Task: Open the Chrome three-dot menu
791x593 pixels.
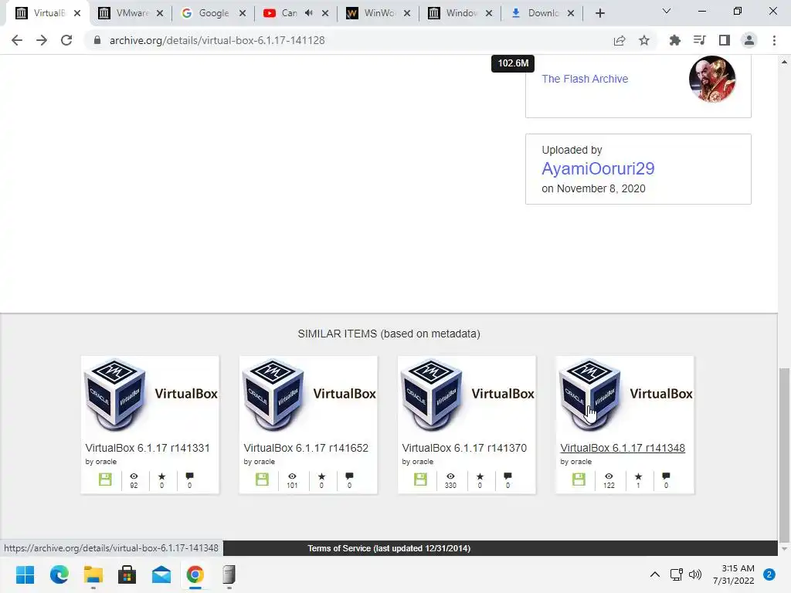Action: [774, 40]
